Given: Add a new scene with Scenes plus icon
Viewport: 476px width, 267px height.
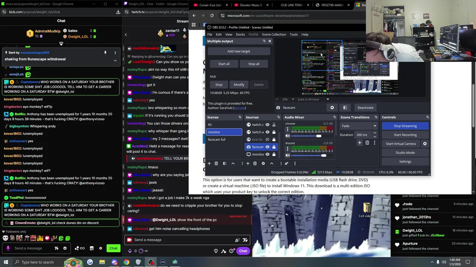Looking at the screenshot, I should click(x=209, y=164).
